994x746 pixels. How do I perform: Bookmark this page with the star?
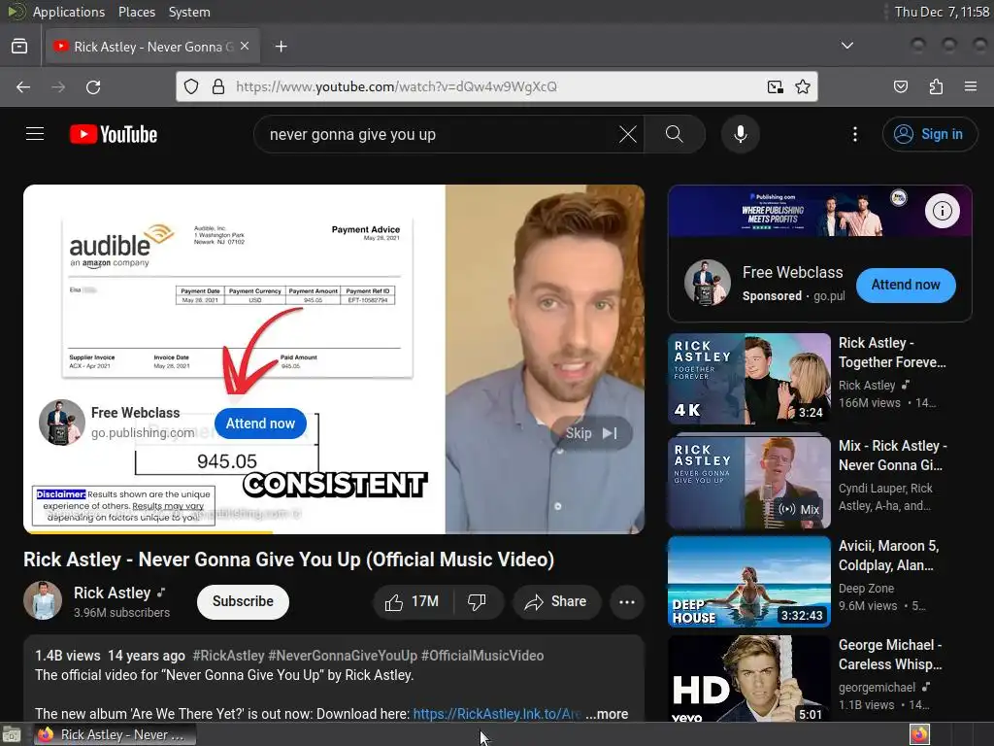tap(803, 86)
